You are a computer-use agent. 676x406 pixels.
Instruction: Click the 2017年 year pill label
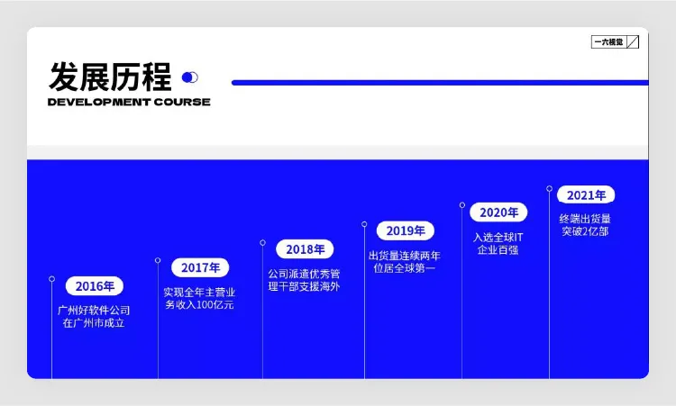coord(200,267)
